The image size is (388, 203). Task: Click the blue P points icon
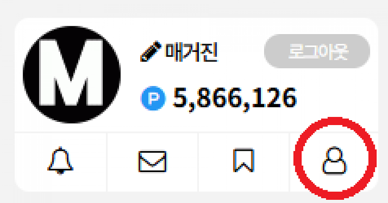153,98
